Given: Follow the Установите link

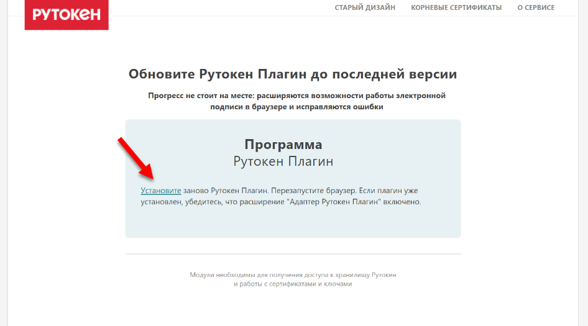Looking at the screenshot, I should [x=161, y=191].
